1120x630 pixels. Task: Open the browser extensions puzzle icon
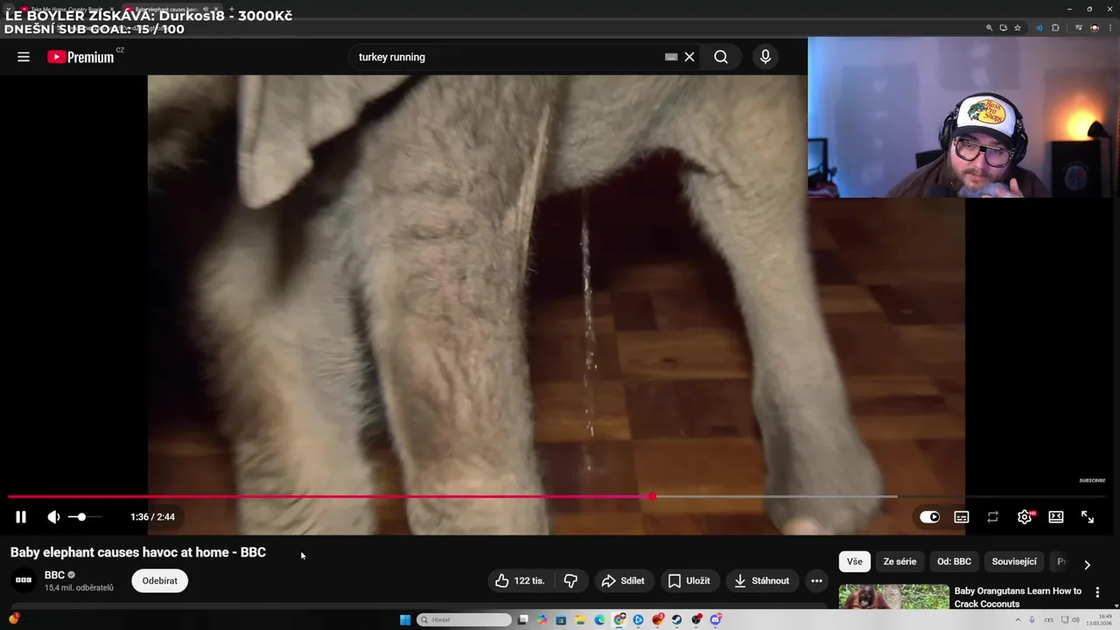[x=1055, y=28]
